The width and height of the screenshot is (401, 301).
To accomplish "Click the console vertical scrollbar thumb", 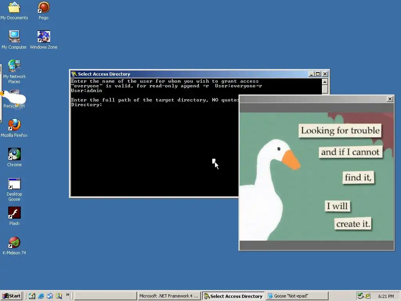I will (325, 89).
